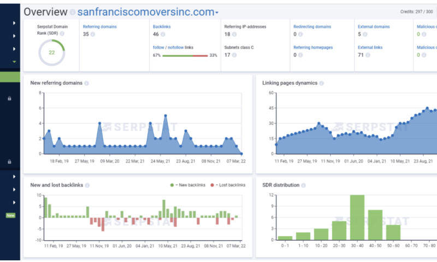Expand the third sidebar menu arrow

[14, 49]
